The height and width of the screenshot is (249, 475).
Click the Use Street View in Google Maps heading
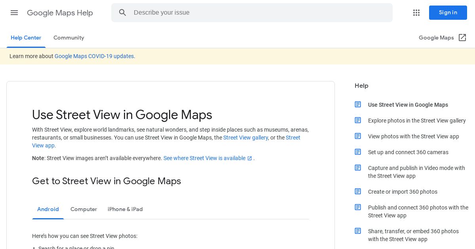[x=122, y=115]
